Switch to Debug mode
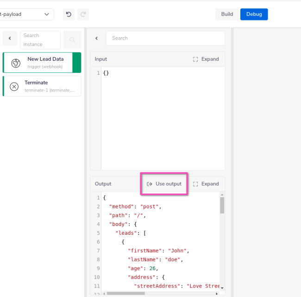 (254, 14)
